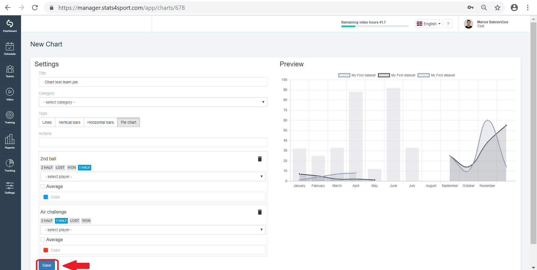This screenshot has height=270, width=537.
Task: Open the Teams sidebar icon
Action: pos(10,71)
